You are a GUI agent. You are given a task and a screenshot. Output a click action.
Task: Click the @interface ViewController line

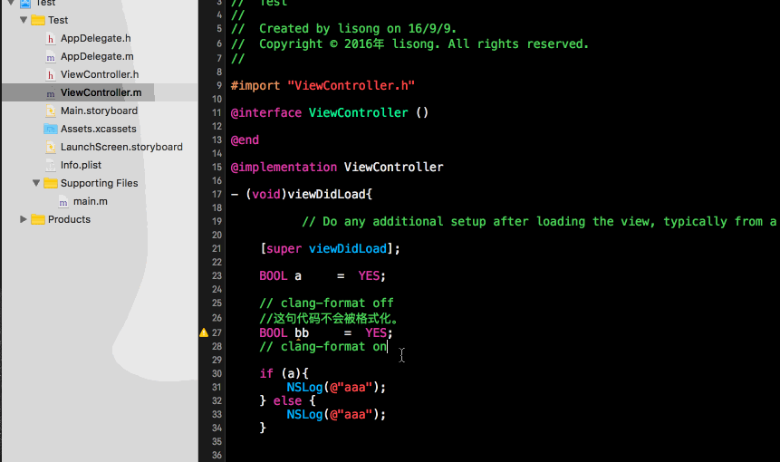[x=330, y=113]
